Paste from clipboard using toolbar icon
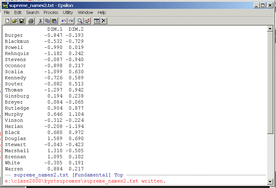The image size is (276, 188). [54, 21]
